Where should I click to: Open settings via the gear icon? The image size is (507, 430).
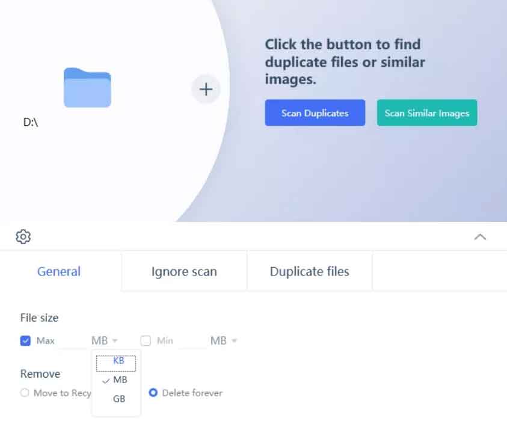[x=23, y=236]
